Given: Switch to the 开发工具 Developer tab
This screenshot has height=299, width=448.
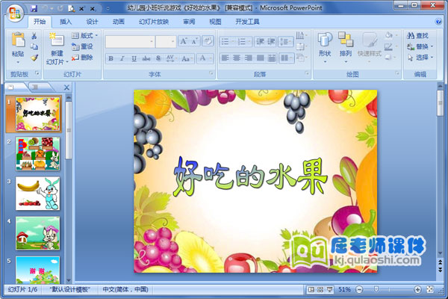Looking at the screenshot, I should [247, 22].
